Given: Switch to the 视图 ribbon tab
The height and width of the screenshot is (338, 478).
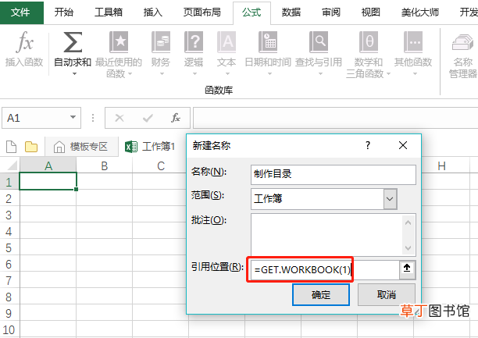Looking at the screenshot, I should point(370,12).
